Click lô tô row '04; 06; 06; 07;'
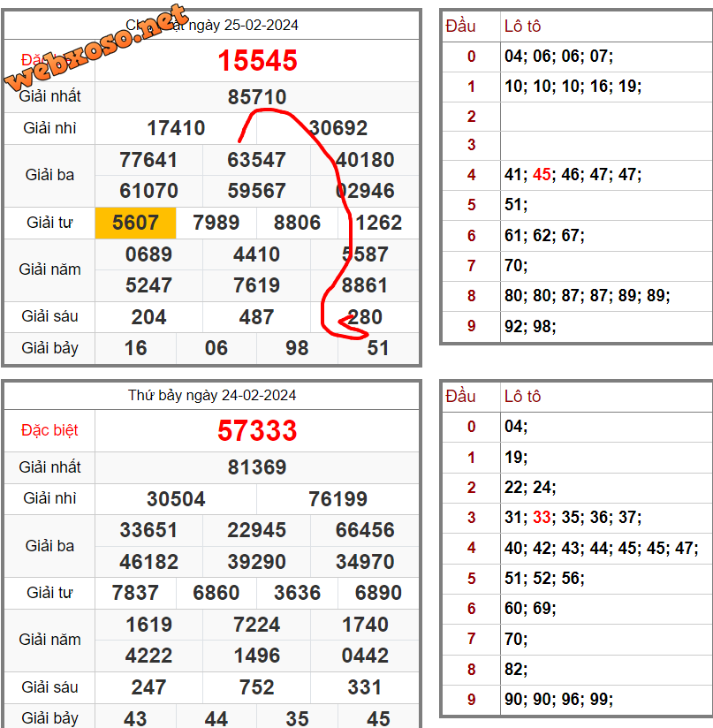 tap(559, 57)
